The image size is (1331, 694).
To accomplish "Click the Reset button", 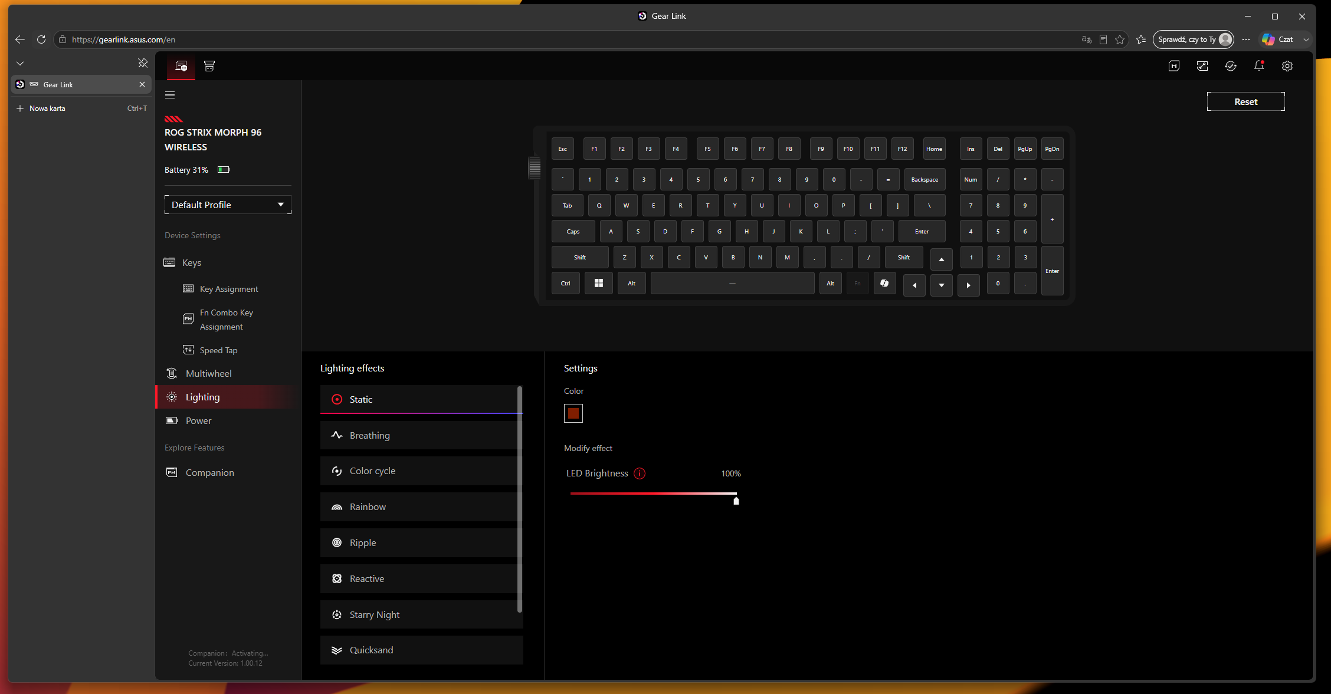I will [x=1246, y=101].
